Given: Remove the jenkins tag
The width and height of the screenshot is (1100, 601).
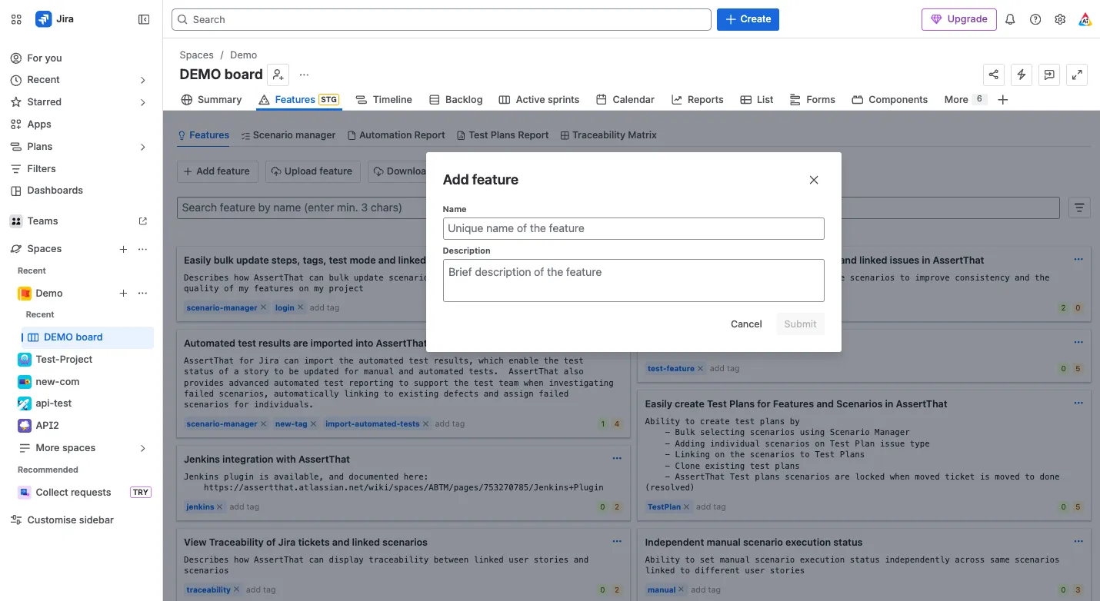Looking at the screenshot, I should click(219, 507).
